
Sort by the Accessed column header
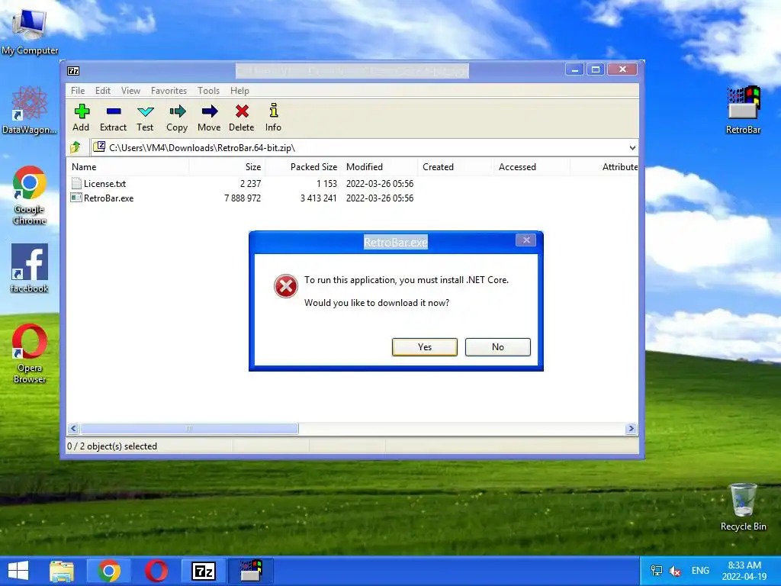tap(532, 167)
